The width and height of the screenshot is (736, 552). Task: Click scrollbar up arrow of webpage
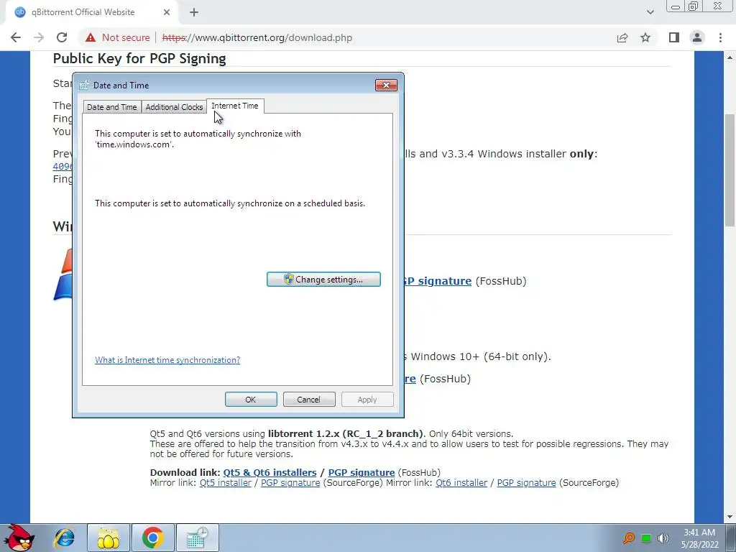tap(730, 57)
